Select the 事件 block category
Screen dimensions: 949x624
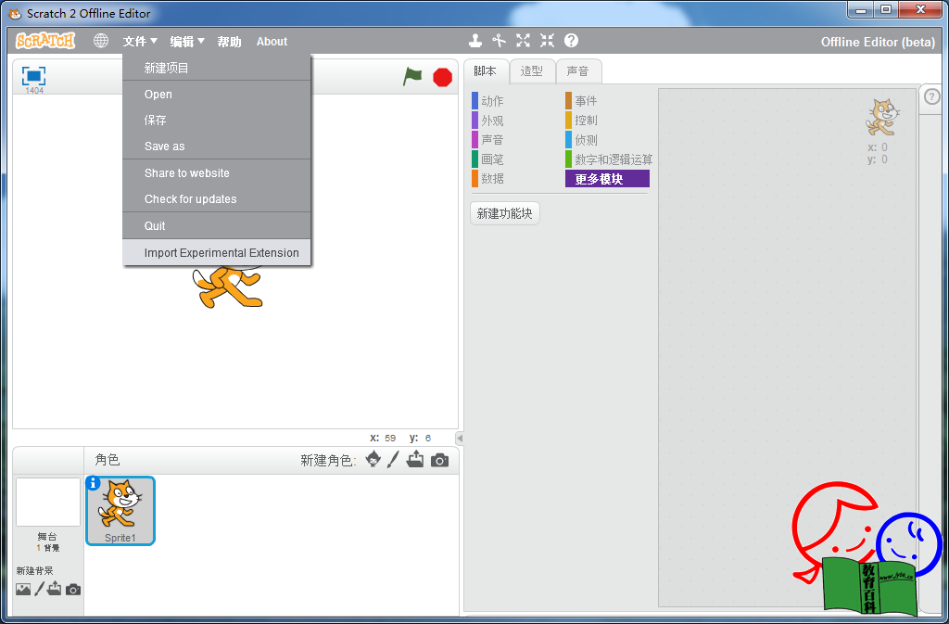pyautogui.click(x=582, y=101)
